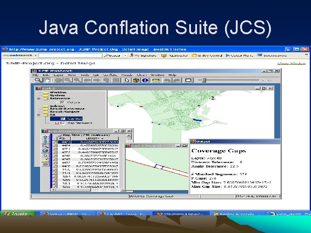Choose the Select Features arrow tool
Viewport: 311px width, 233px height.
127,80
